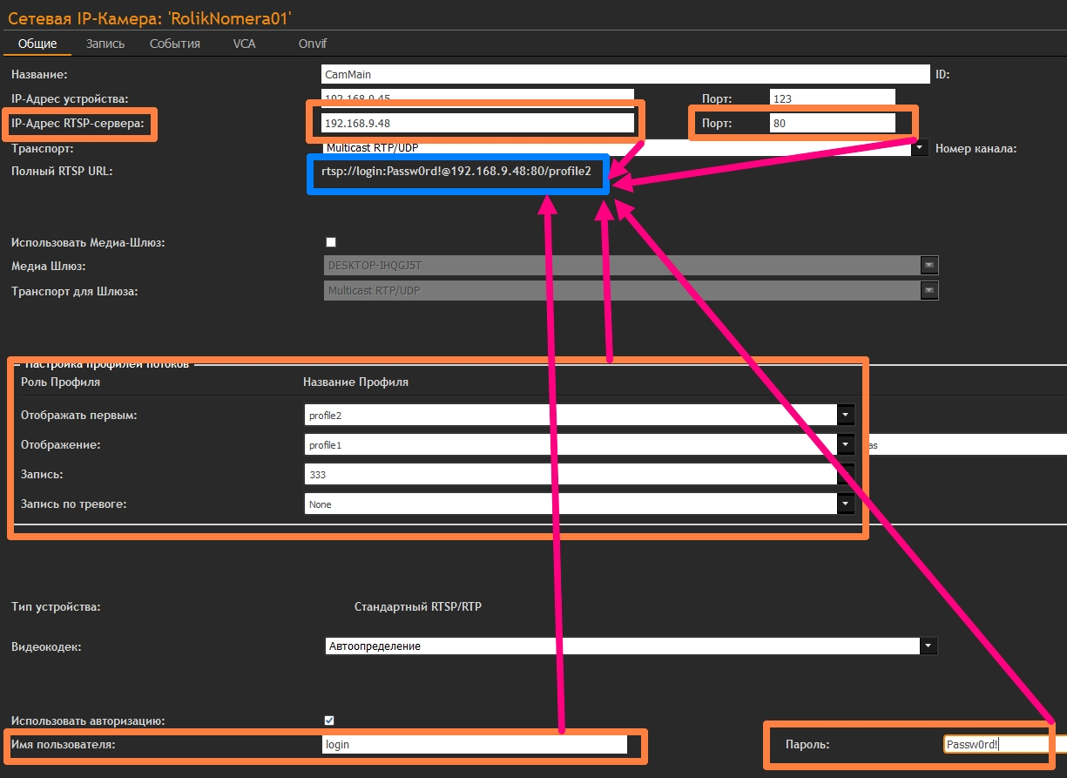Open the Транспорт для Шлюза dropdown

[x=929, y=290]
